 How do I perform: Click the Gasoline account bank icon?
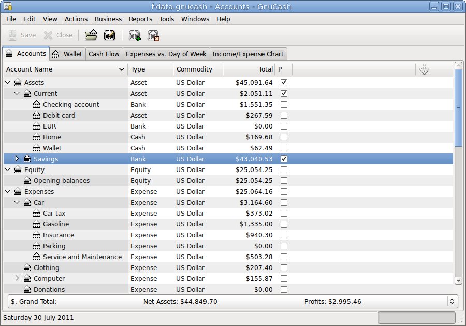pos(36,224)
